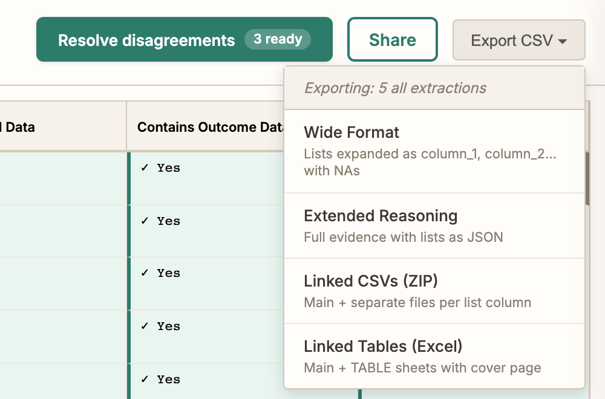Click the table's vertical scrollbar thumb
The image size is (605, 399).
coord(587,178)
